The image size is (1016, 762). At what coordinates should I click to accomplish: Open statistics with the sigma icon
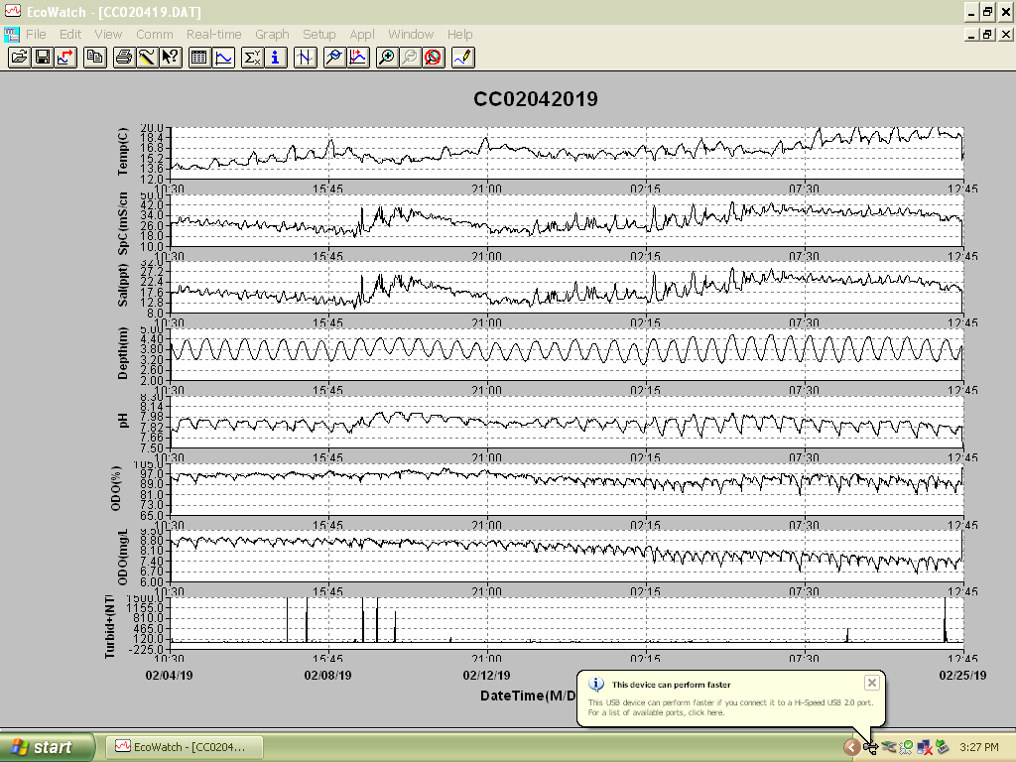click(x=251, y=58)
